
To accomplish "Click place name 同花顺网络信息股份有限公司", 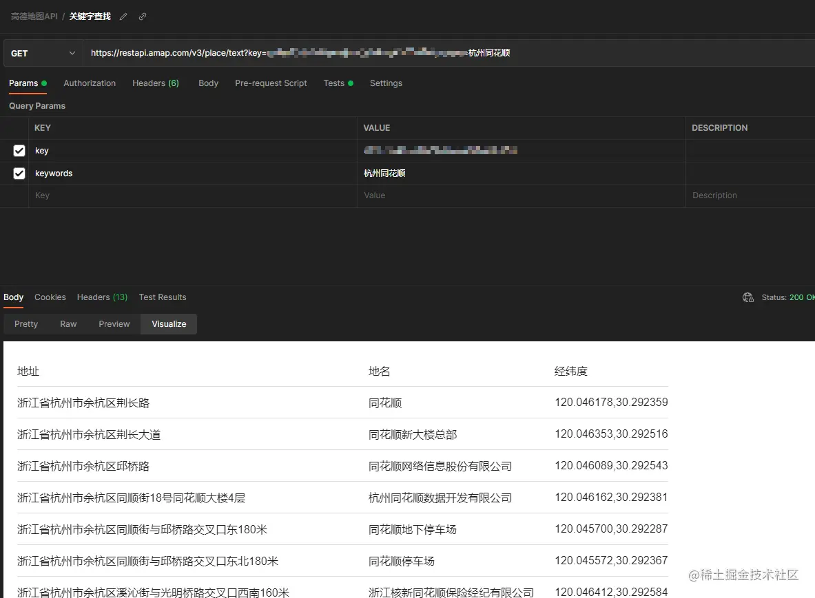I will [440, 466].
